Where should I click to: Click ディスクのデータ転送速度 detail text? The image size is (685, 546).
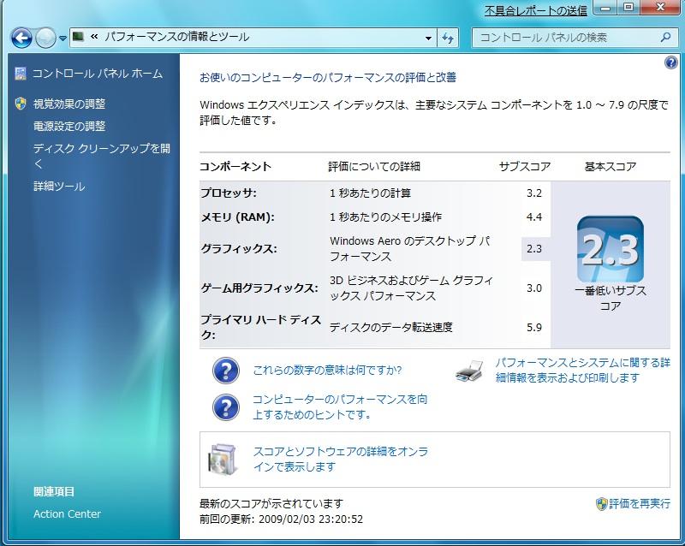(x=391, y=327)
